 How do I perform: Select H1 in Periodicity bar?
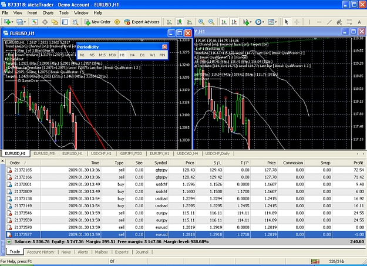pyautogui.click(x=122, y=55)
